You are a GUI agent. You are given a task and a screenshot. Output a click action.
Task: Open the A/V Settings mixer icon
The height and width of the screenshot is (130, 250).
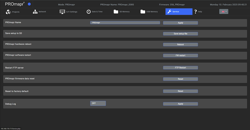point(62,12)
